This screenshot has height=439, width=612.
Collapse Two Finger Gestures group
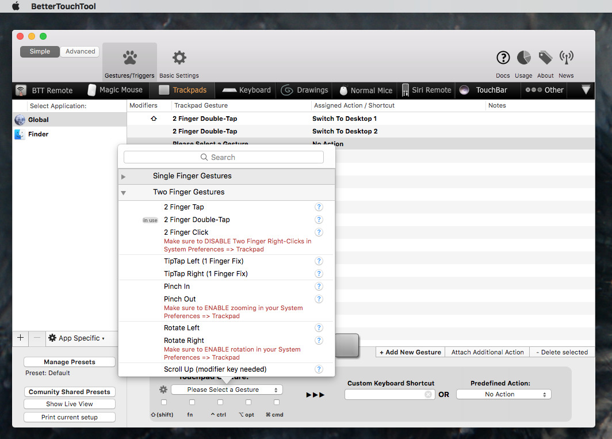pyautogui.click(x=123, y=193)
